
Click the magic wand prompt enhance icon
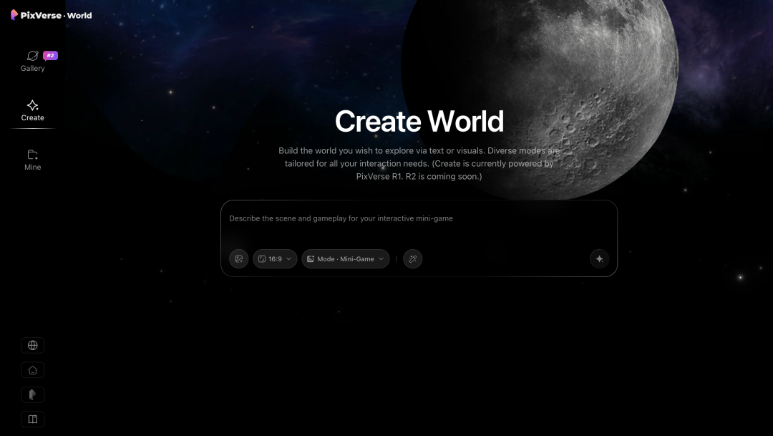(413, 259)
